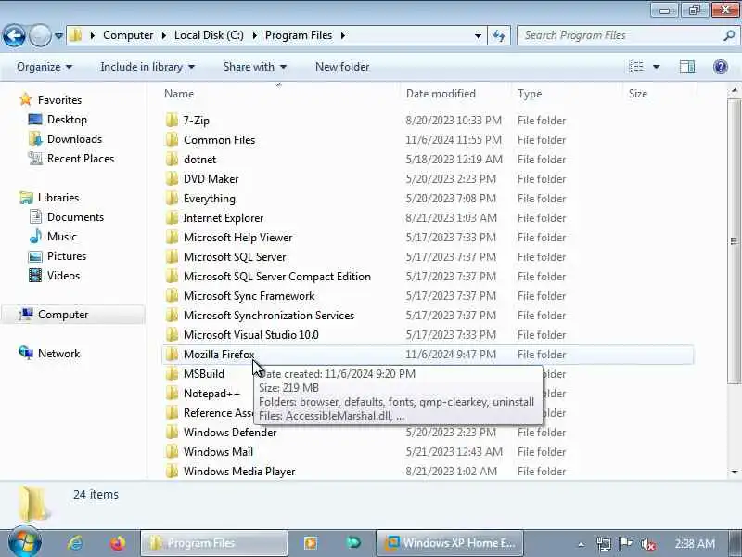The image size is (742, 557).
Task: Expand the arrow after Computer breadcrumb
Action: click(164, 35)
